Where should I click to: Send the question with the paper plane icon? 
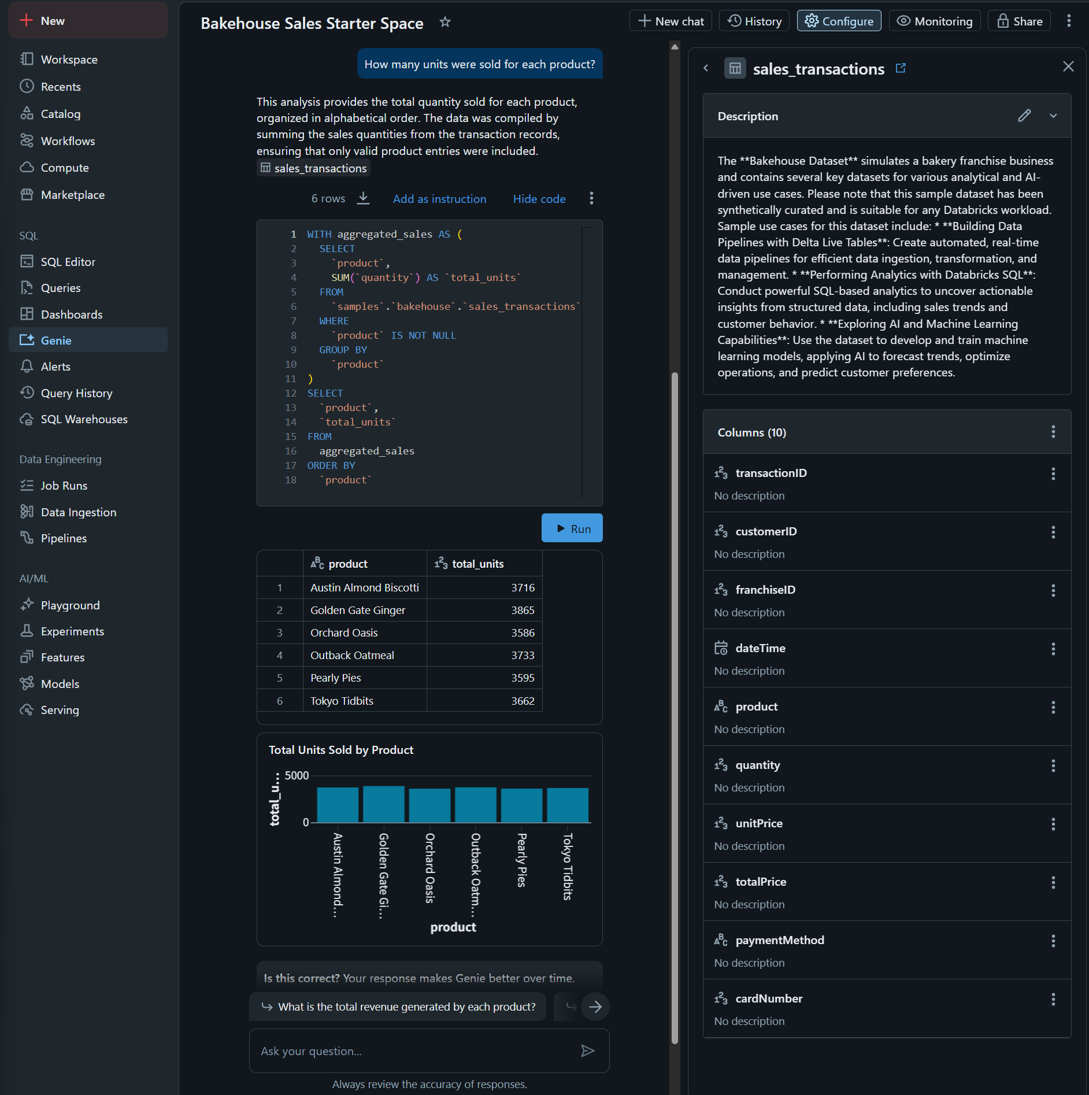(587, 1050)
